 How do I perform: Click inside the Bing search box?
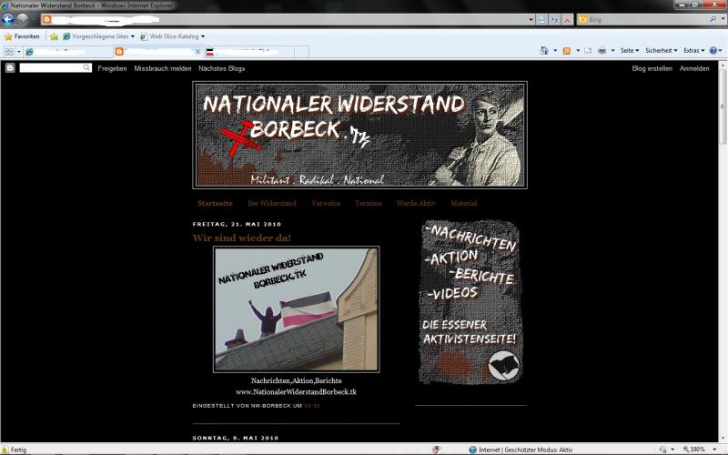(x=647, y=19)
